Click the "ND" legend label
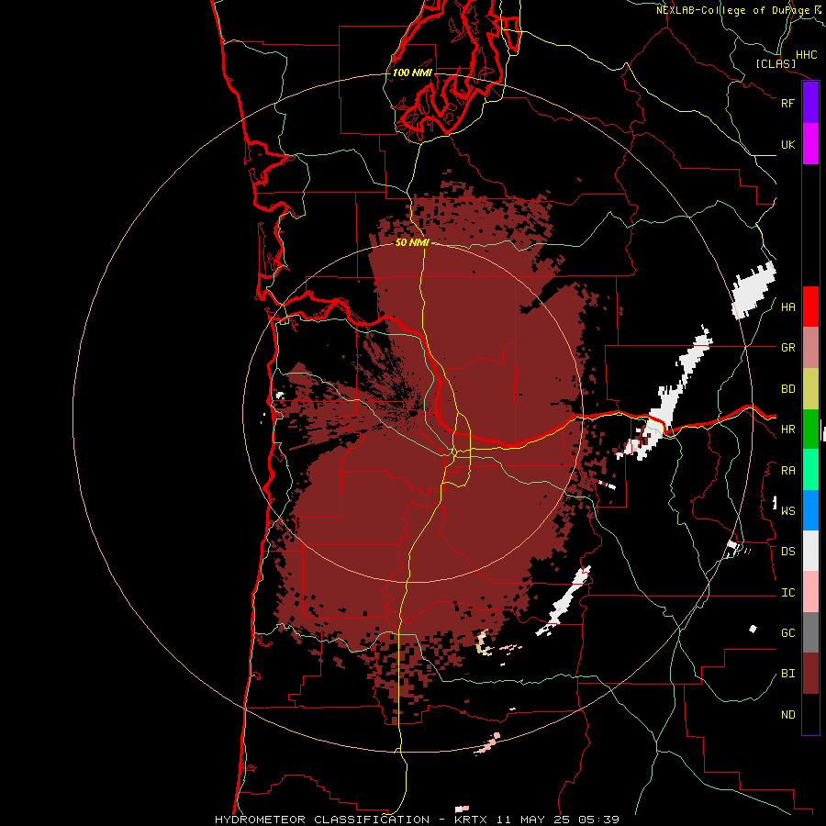The width and height of the screenshot is (826, 826). 787,715
